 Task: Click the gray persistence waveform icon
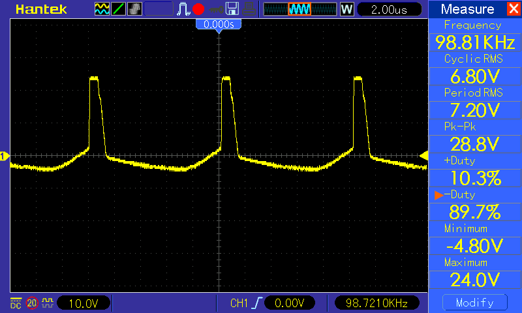click(134, 9)
